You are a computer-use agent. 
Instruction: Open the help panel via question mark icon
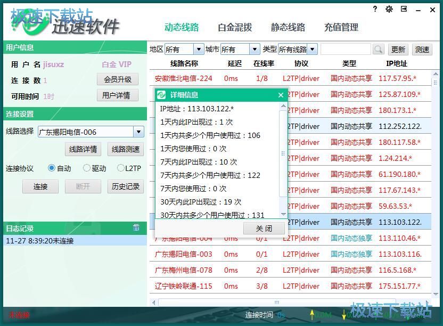[x=374, y=9]
